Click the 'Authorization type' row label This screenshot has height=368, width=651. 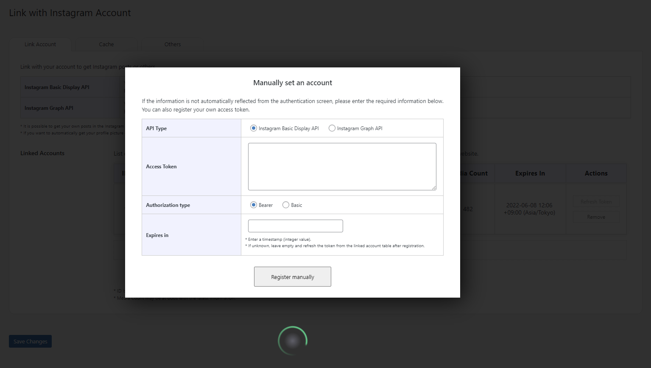pos(168,205)
